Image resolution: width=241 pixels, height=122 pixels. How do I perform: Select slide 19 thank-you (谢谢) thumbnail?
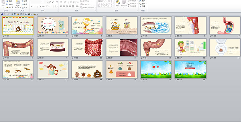156,69
